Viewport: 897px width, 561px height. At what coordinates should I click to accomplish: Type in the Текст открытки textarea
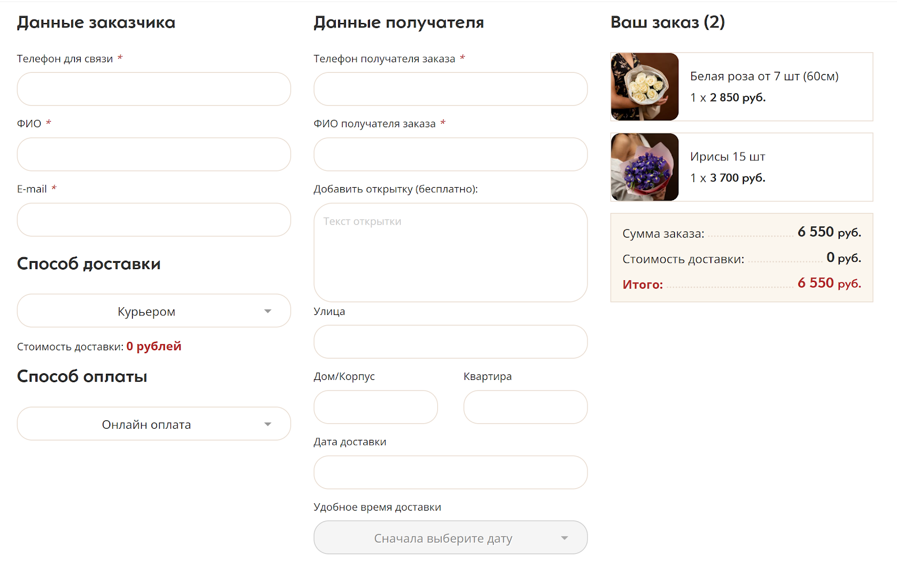450,252
